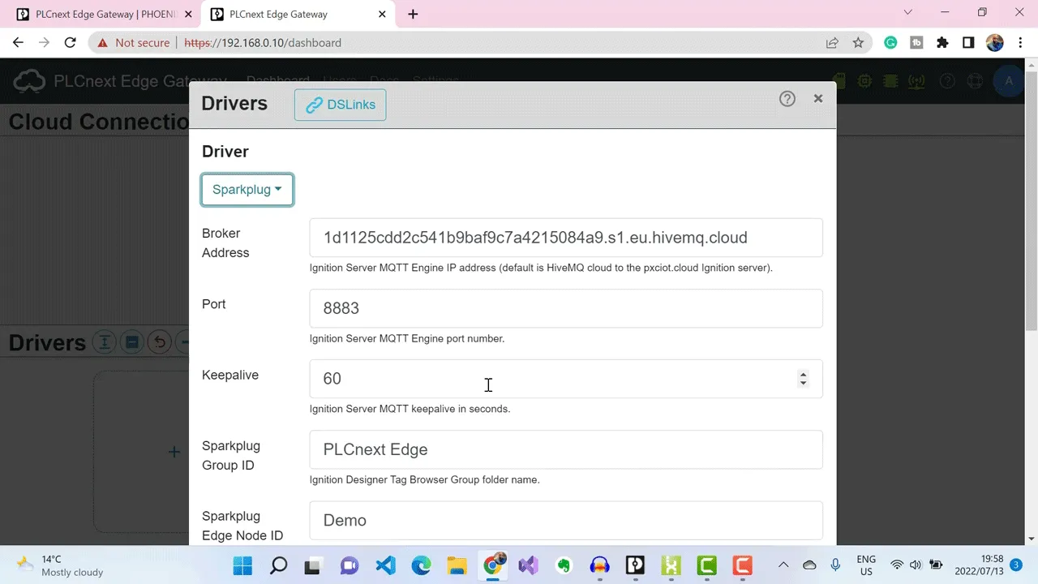
Task: Click the help question-mark icon in dialog
Action: pyautogui.click(x=787, y=99)
